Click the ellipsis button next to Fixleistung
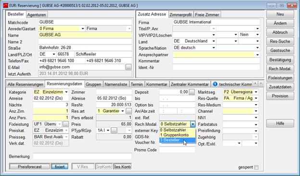Viewport: 300px width, 176px height. pyautogui.click(x=65, y=124)
